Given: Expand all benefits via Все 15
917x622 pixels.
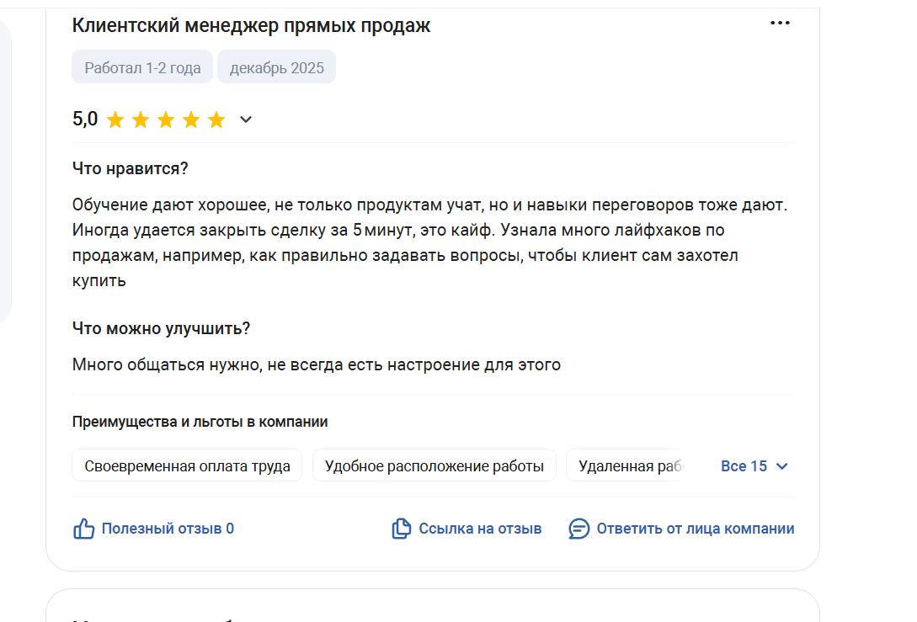Looking at the screenshot, I should [x=754, y=465].
